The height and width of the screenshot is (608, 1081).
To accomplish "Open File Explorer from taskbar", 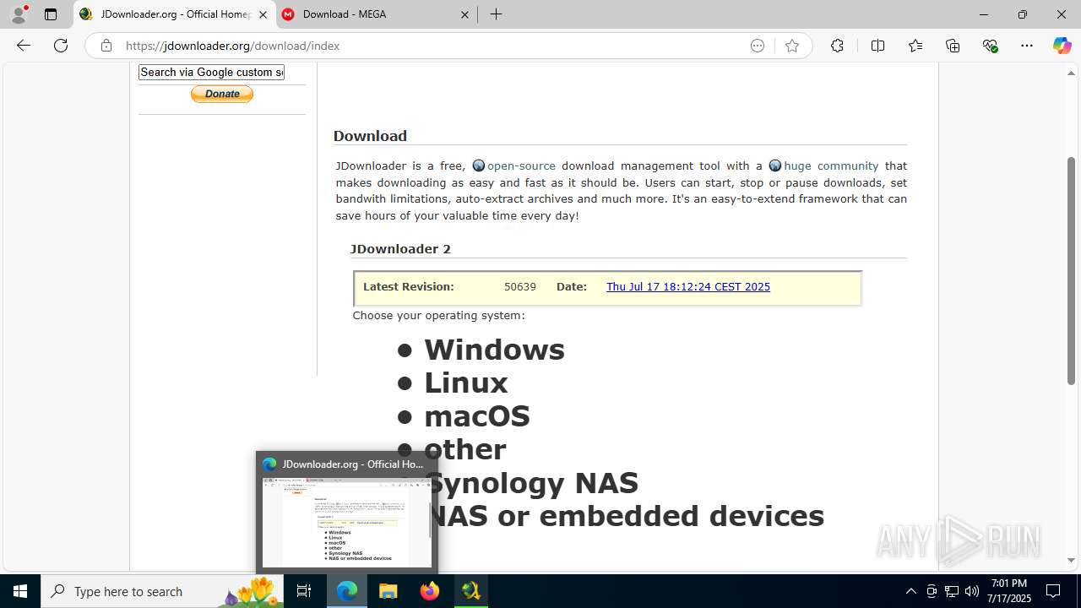I will [x=388, y=591].
